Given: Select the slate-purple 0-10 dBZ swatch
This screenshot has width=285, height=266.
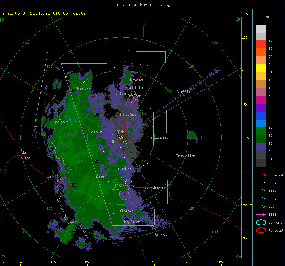Looking at the screenshot, I should tap(261, 147).
